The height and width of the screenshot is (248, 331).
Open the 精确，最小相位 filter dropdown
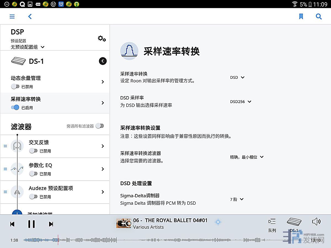(x=247, y=157)
